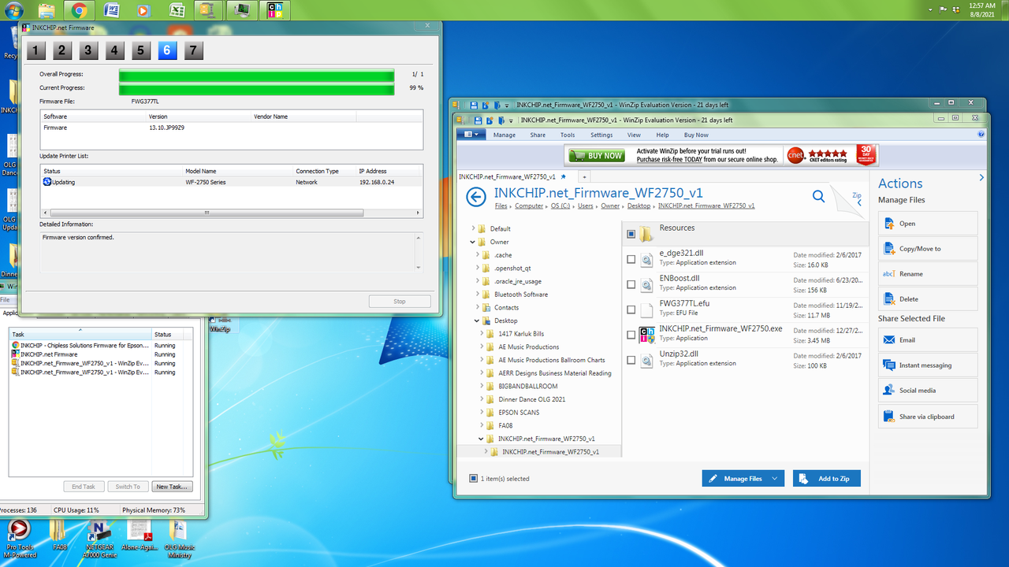
Task: Switch to Task Manager in the taskbar
Action: pyautogui.click(x=241, y=10)
